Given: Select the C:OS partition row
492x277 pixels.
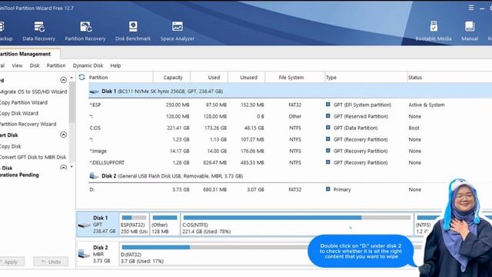Looking at the screenshot, I should coord(290,128).
